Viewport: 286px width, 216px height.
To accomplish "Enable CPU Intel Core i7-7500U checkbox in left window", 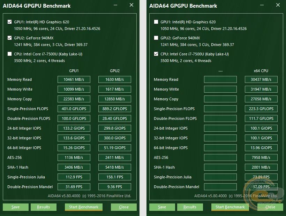I will click(x=10, y=54).
